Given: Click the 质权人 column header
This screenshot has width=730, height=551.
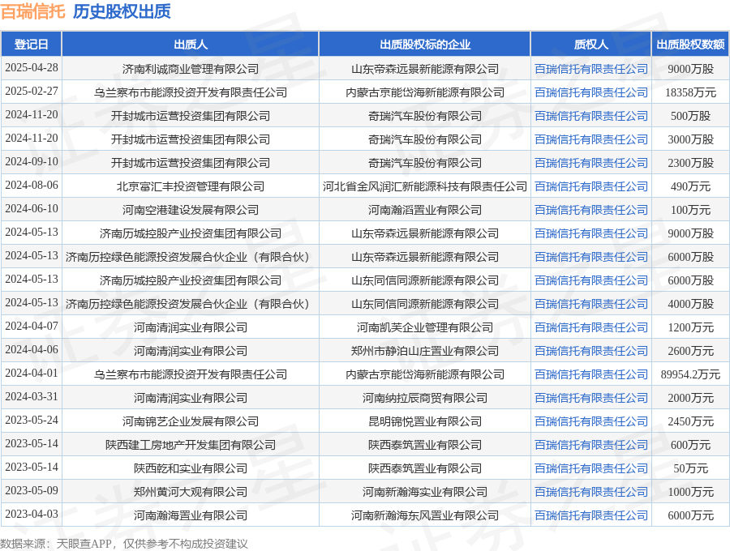Looking at the screenshot, I should [x=590, y=45].
